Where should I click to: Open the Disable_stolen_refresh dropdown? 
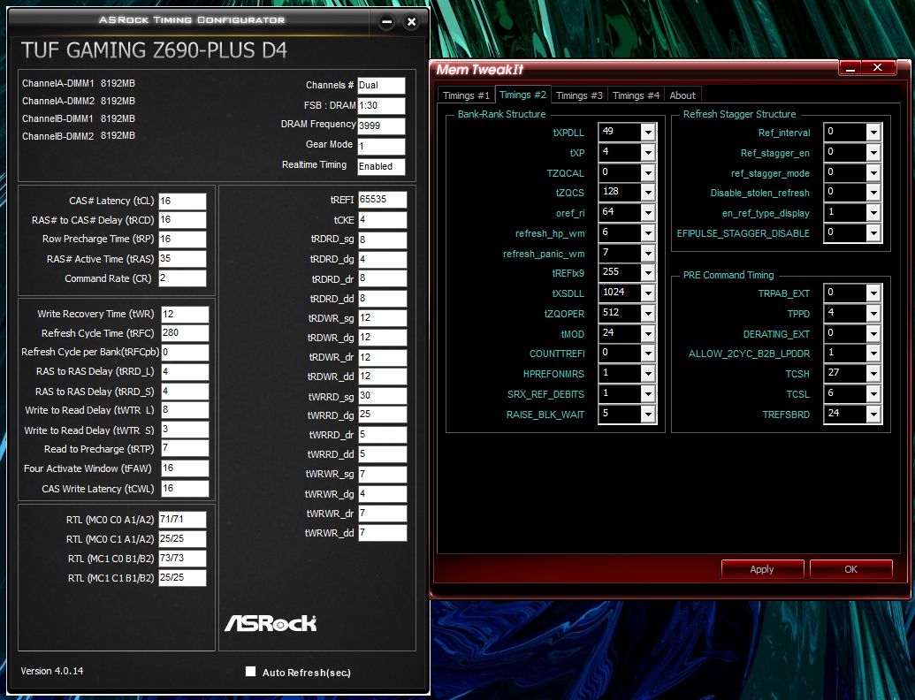click(x=873, y=193)
